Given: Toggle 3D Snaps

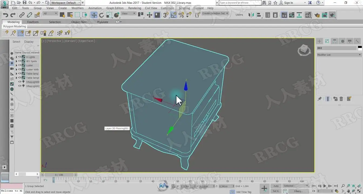Looking at the screenshot, I should tap(166, 15).
